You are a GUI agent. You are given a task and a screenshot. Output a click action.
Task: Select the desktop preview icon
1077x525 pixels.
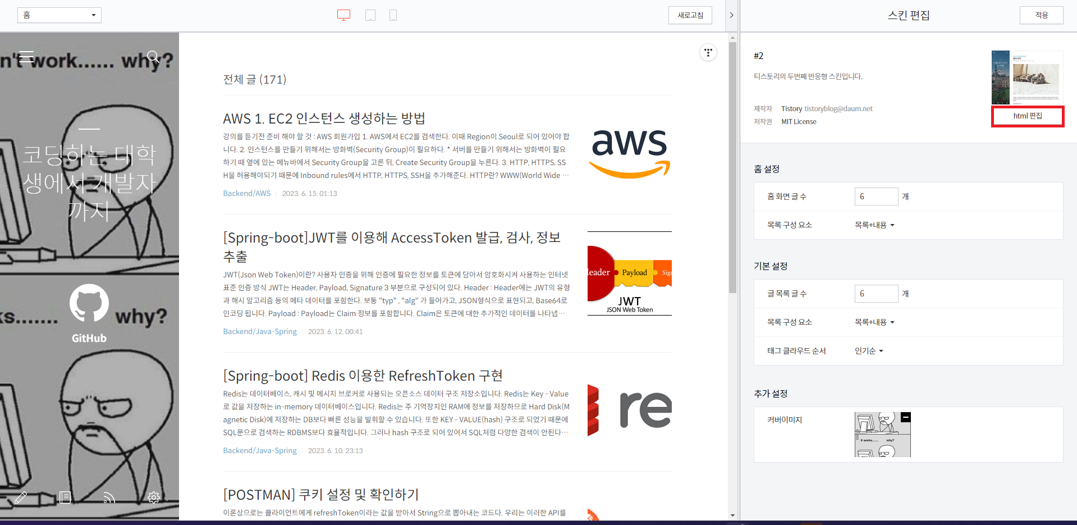(343, 15)
